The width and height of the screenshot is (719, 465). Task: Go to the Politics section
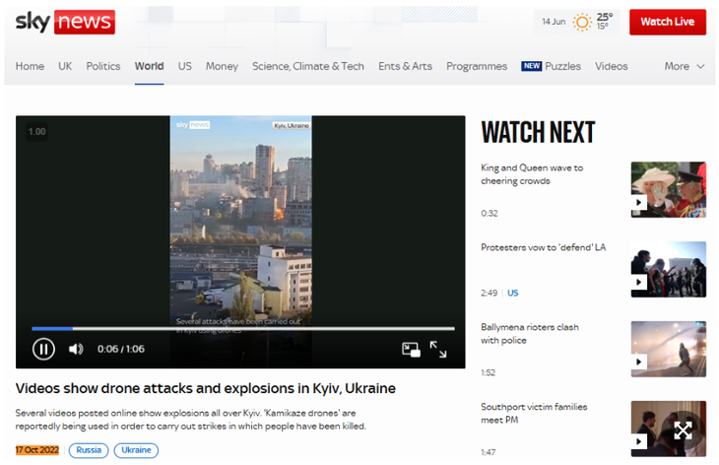(103, 66)
